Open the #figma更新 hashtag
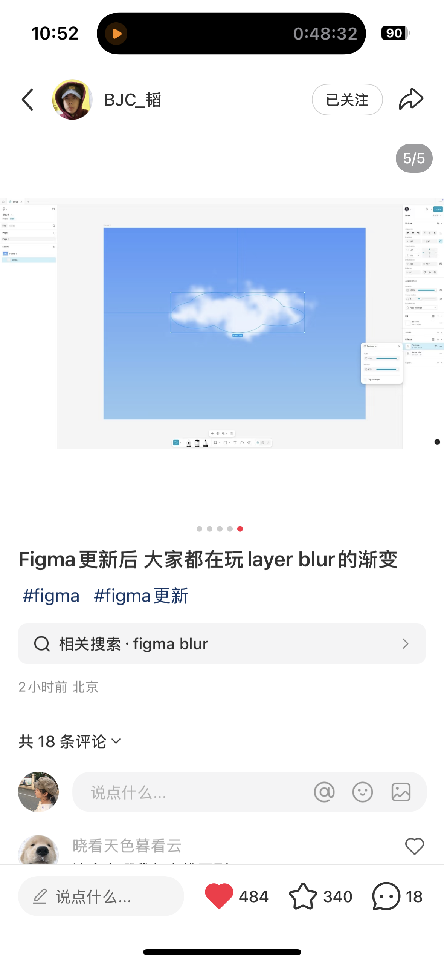444x964 pixels. point(141,596)
